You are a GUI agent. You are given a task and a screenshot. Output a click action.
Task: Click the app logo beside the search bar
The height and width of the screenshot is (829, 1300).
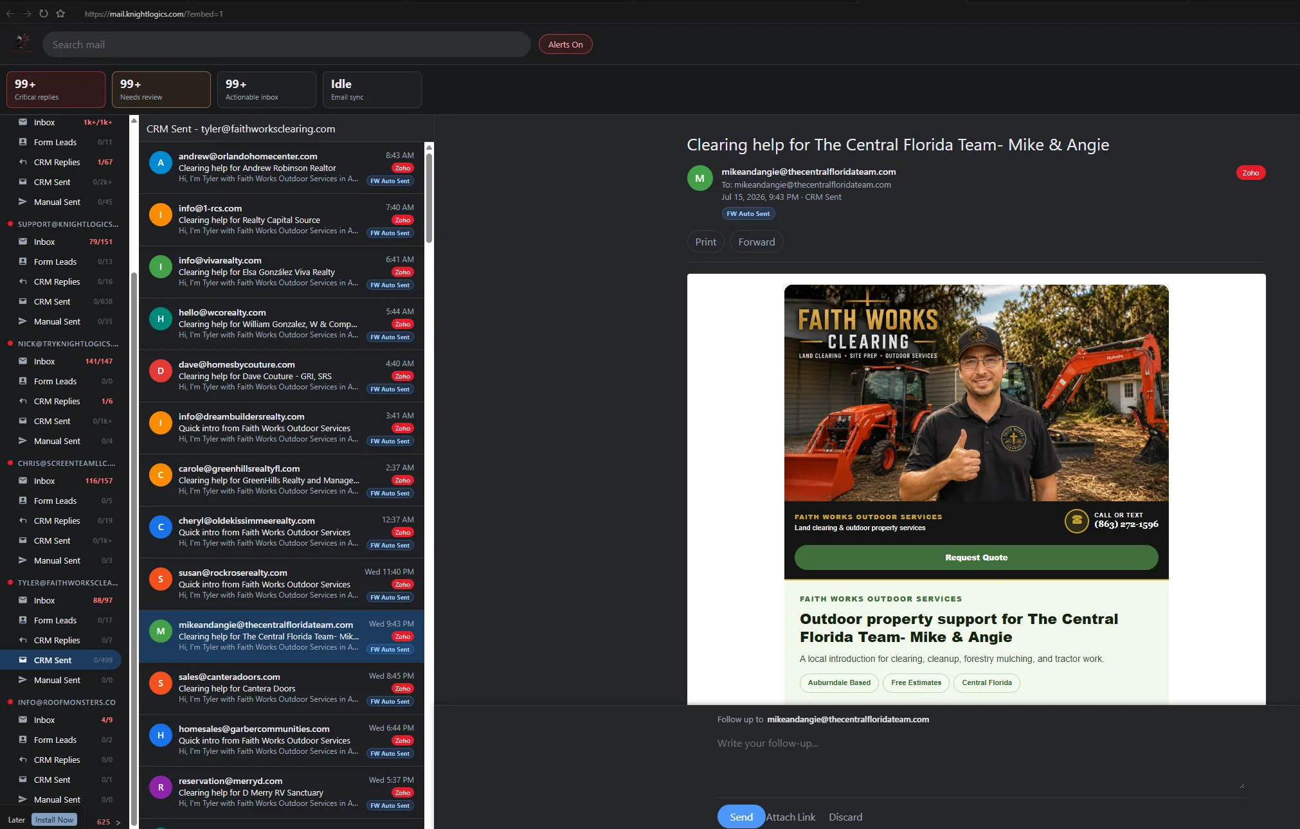point(23,44)
